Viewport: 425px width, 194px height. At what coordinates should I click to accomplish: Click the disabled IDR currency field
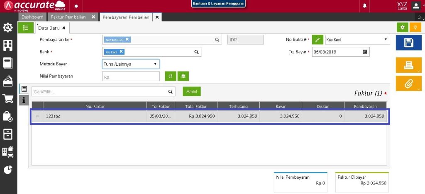pyautogui.click(x=246, y=40)
